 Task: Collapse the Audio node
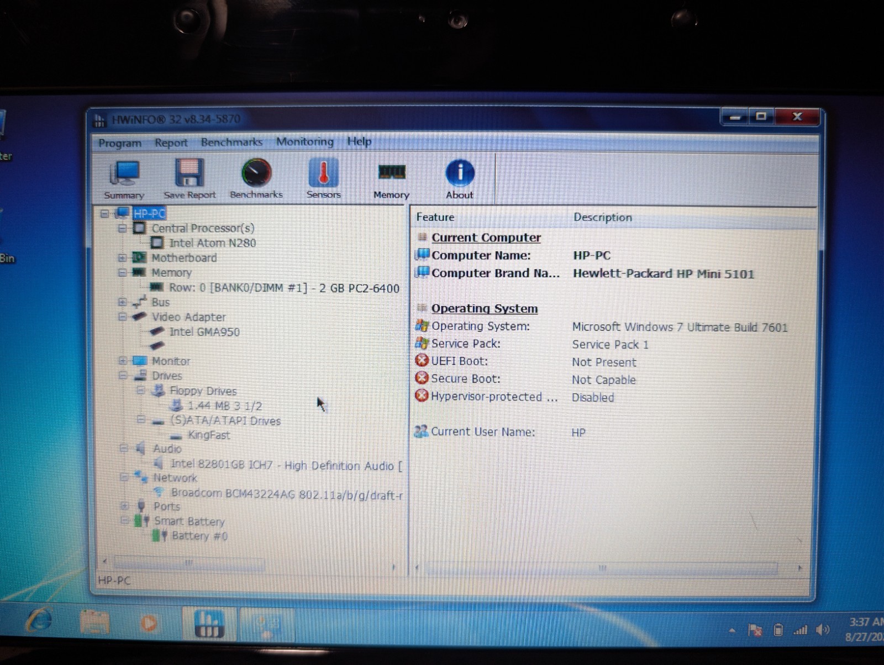(x=124, y=448)
